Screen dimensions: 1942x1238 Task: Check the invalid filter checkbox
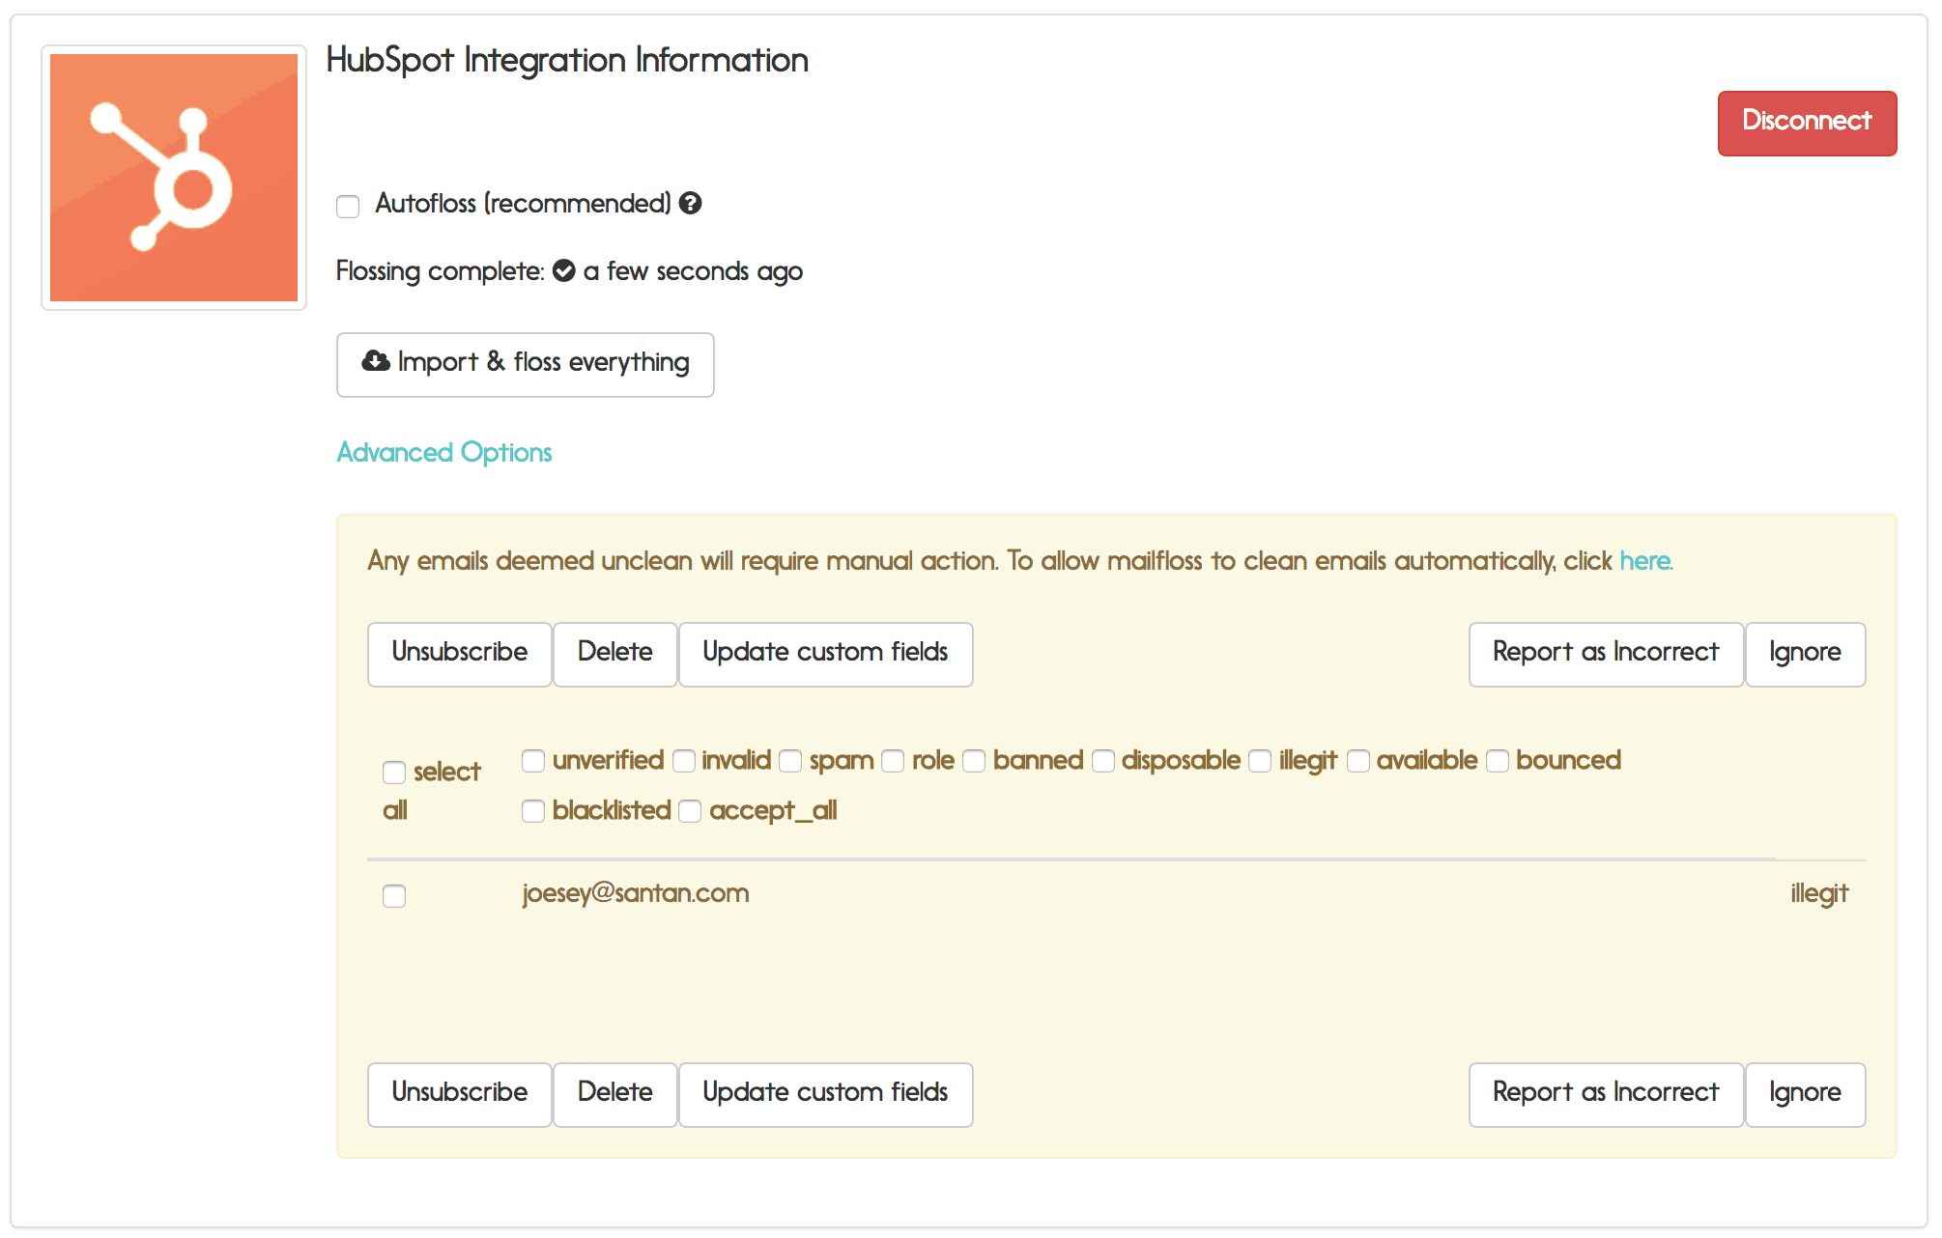tap(684, 761)
